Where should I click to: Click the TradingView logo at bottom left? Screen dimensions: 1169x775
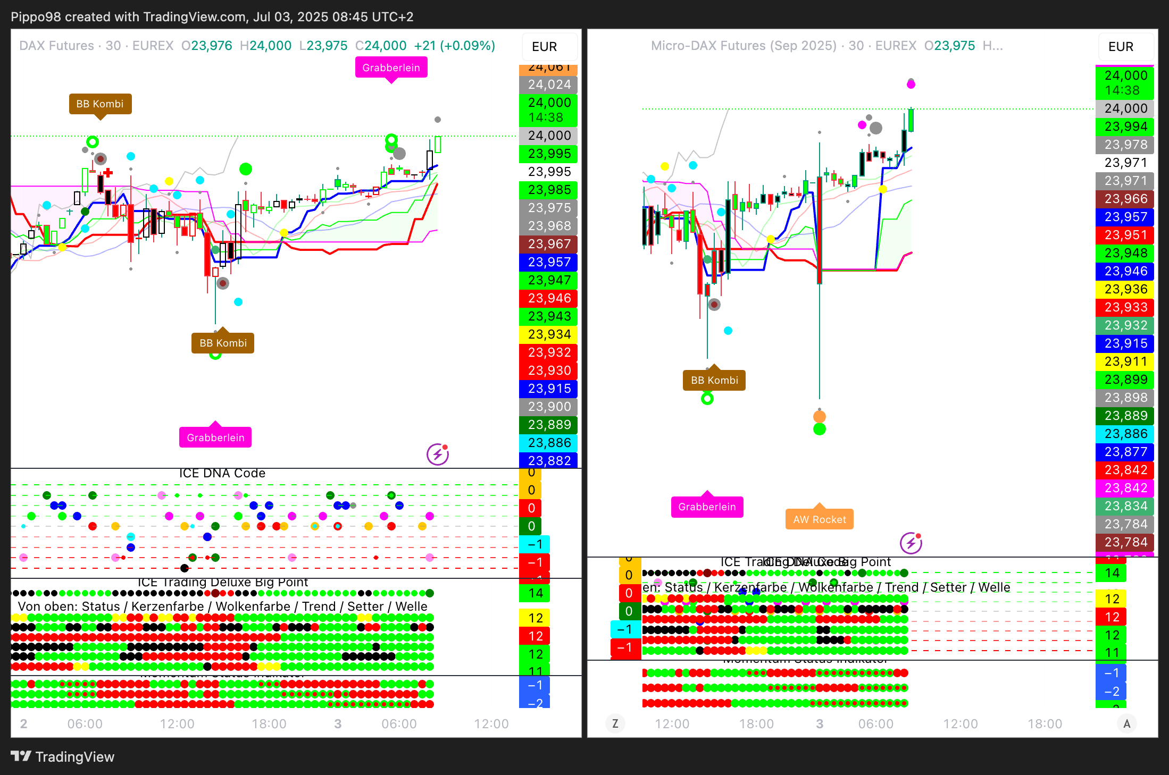63,756
